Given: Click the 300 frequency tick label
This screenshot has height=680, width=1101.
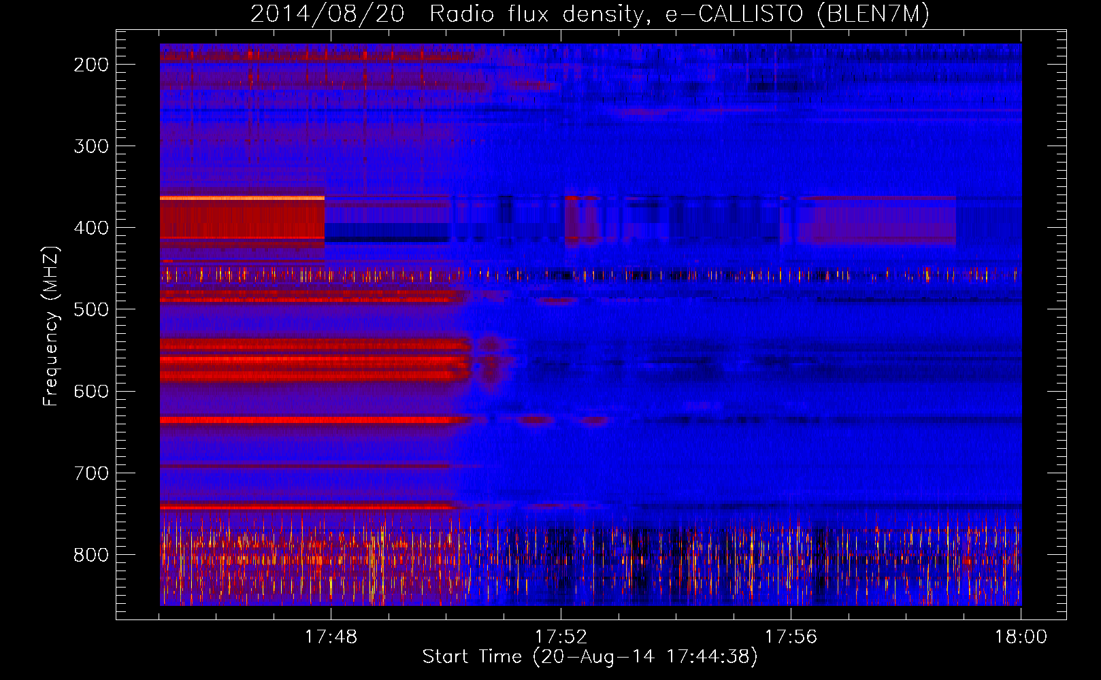Looking at the screenshot, I should pyautogui.click(x=91, y=146).
